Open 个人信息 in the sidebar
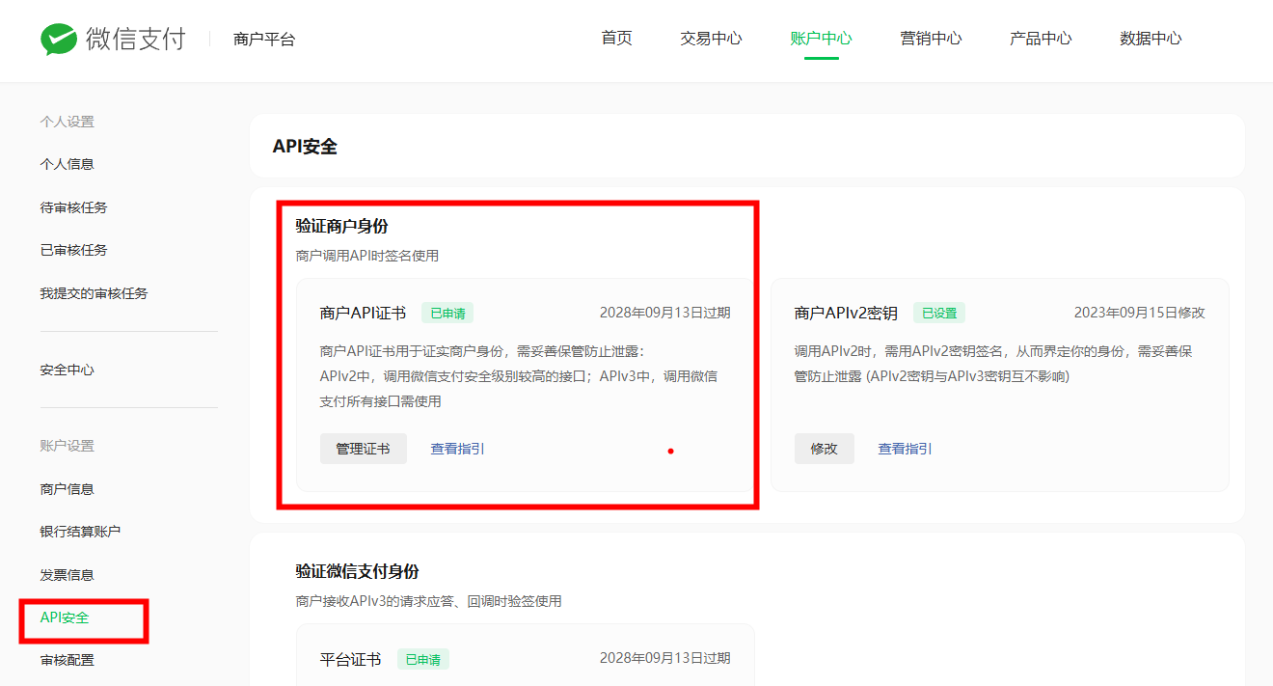1273x686 pixels. coord(68,164)
